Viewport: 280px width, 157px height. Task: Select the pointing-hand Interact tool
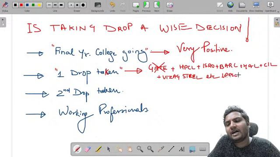tap(119, 149)
